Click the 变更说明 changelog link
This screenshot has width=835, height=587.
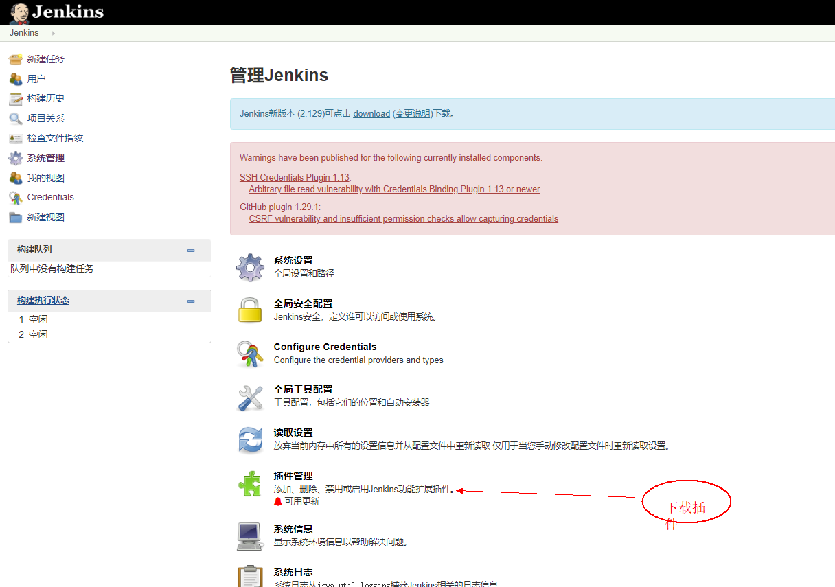tap(413, 114)
